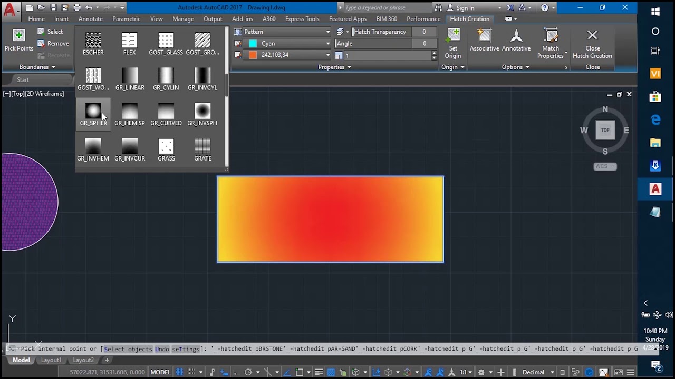This screenshot has width=675, height=379.
Task: Expand the Boundaries panel
Action: pos(37,67)
